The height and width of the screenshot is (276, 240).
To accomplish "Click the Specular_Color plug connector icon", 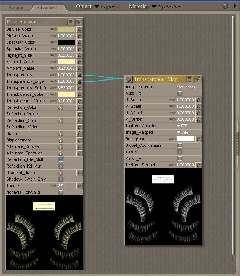I will [79, 42].
